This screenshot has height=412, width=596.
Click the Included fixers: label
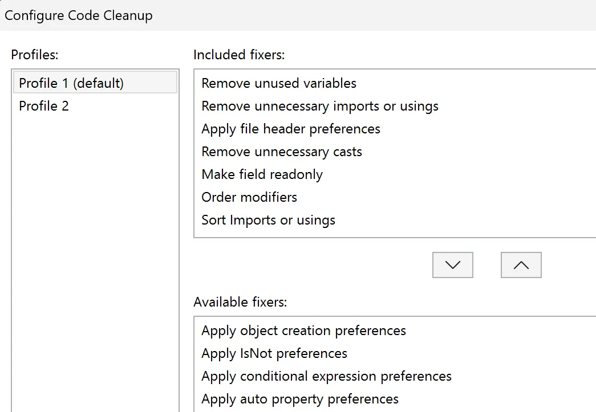(x=239, y=55)
